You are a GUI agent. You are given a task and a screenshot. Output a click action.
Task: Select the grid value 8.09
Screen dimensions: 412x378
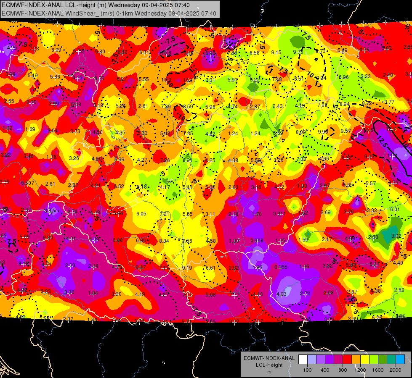301,132
